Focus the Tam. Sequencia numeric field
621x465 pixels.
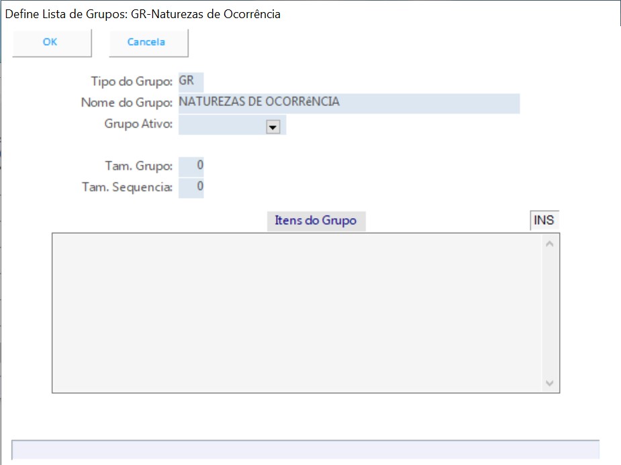click(191, 187)
